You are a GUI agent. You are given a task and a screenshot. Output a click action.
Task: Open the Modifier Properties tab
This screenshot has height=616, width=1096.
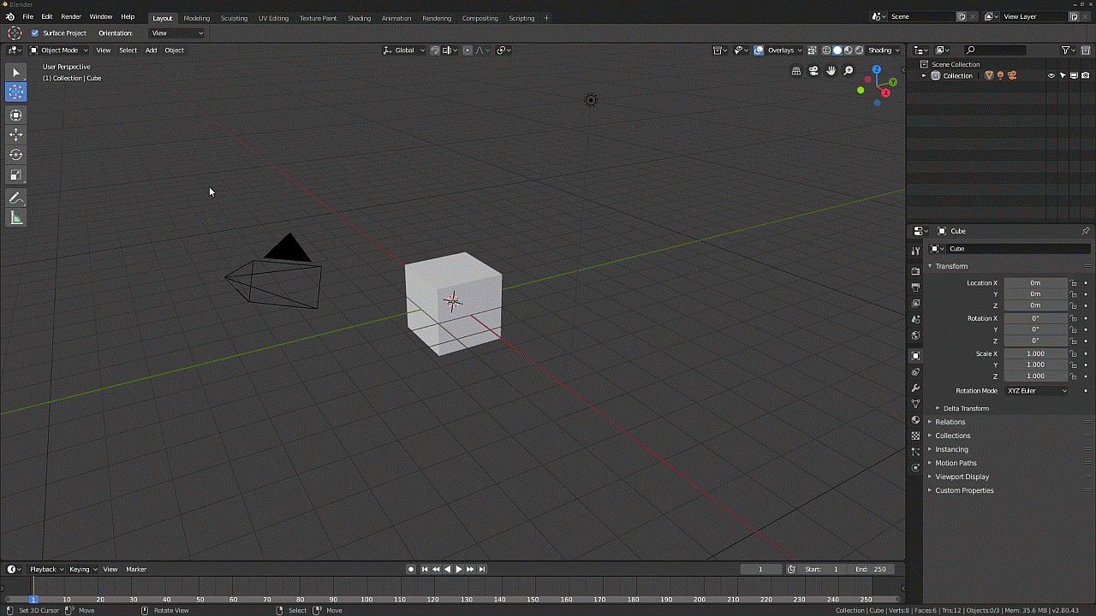pos(915,388)
